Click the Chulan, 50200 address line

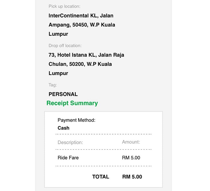(80, 64)
